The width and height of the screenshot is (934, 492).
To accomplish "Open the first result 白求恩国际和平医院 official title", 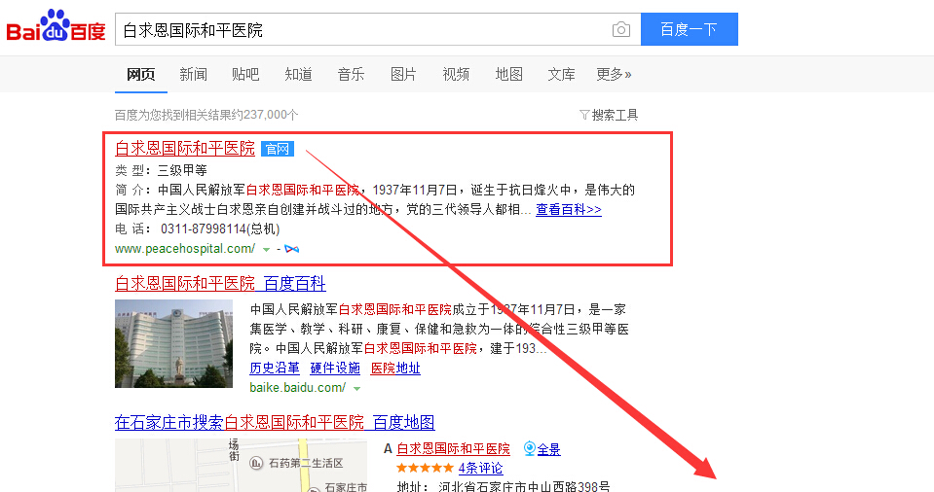I will pyautogui.click(x=185, y=148).
